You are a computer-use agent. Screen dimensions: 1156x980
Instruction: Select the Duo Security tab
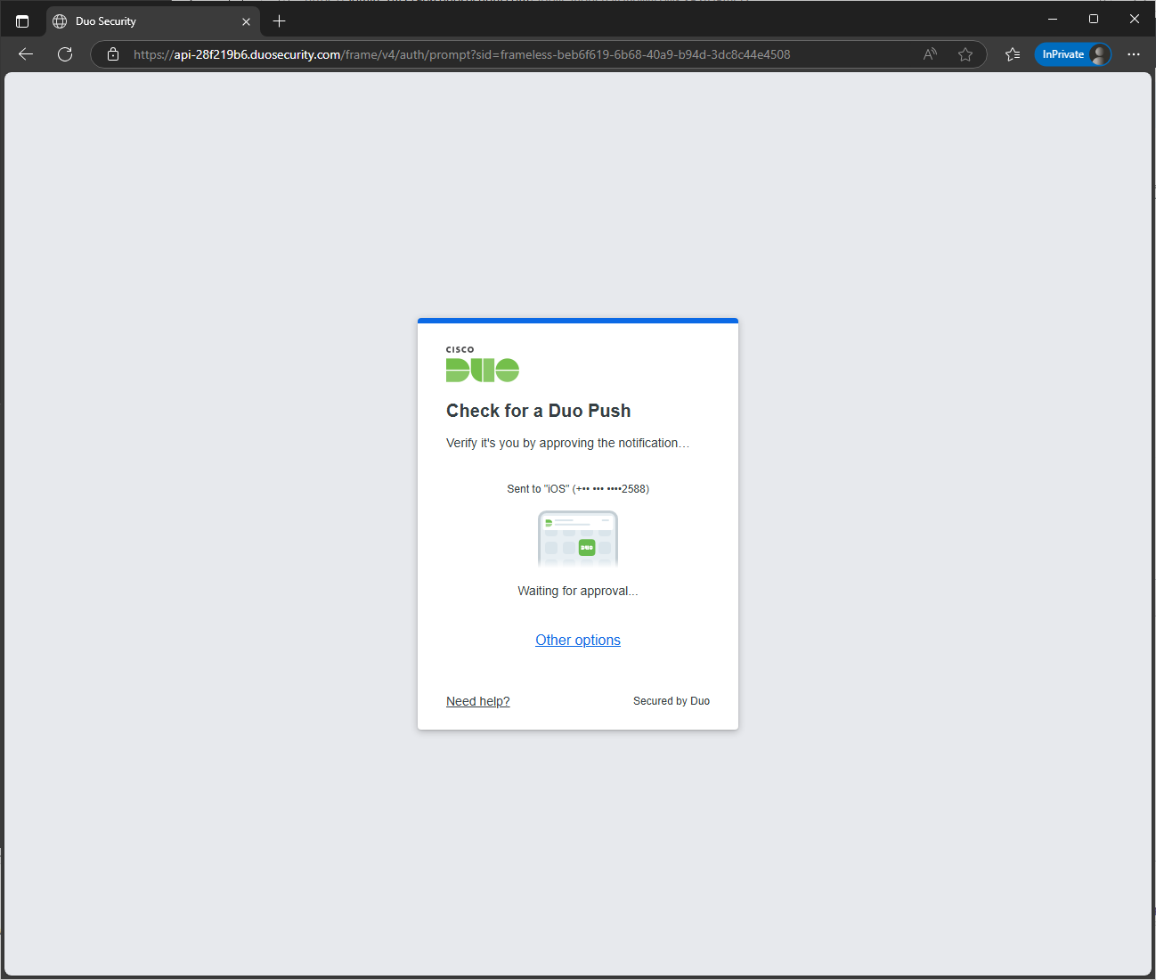point(152,21)
